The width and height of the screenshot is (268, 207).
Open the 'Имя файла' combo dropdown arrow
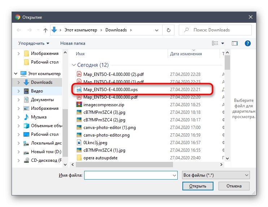(x=174, y=175)
